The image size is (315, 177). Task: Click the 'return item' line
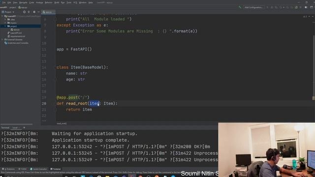pyautogui.click(x=79, y=110)
